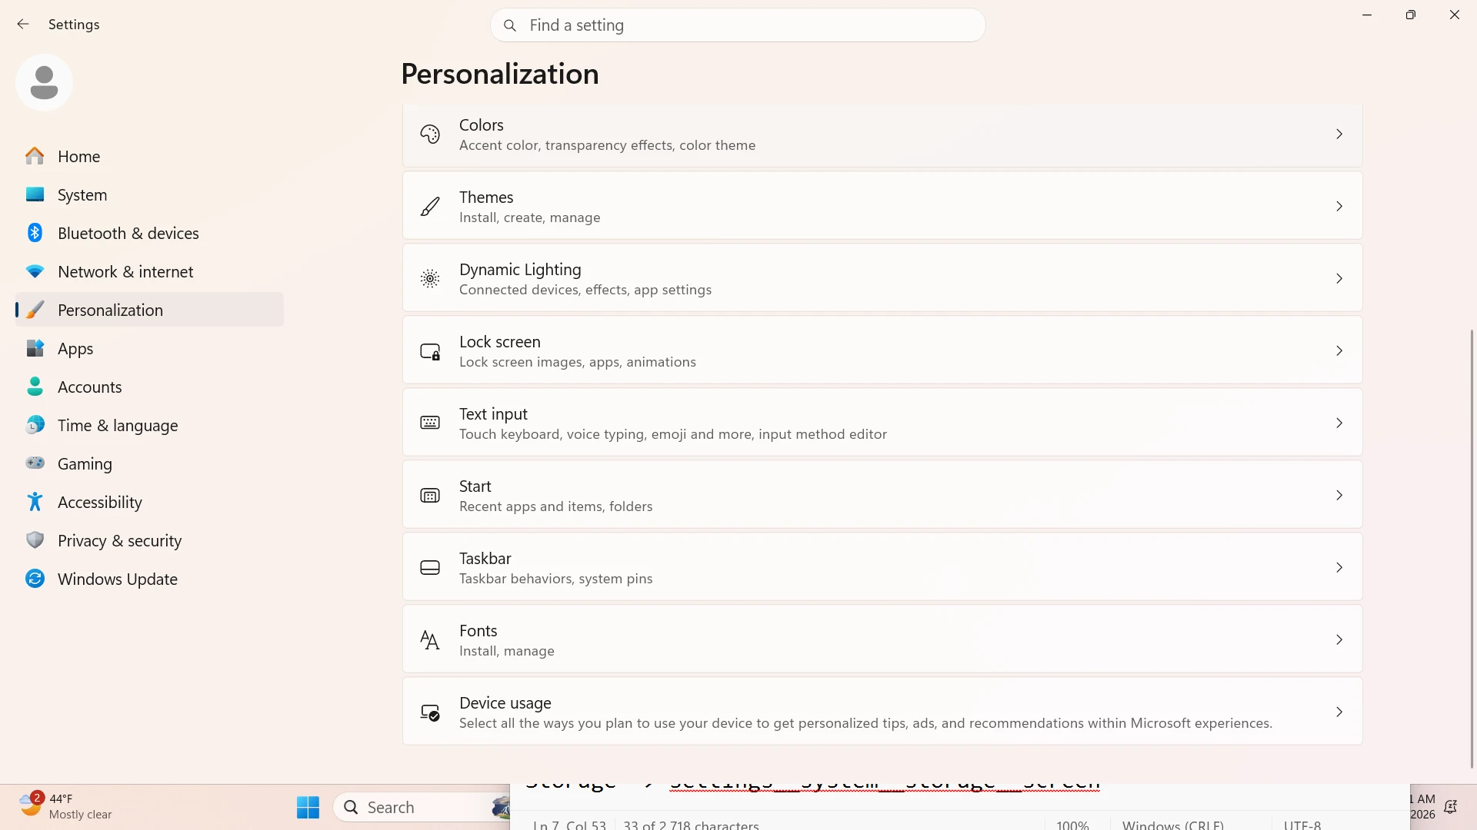Open Themes title link
The image size is (1477, 830).
[486, 197]
